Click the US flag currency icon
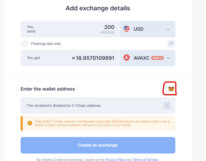This screenshot has height=161, width=206. 127,29
